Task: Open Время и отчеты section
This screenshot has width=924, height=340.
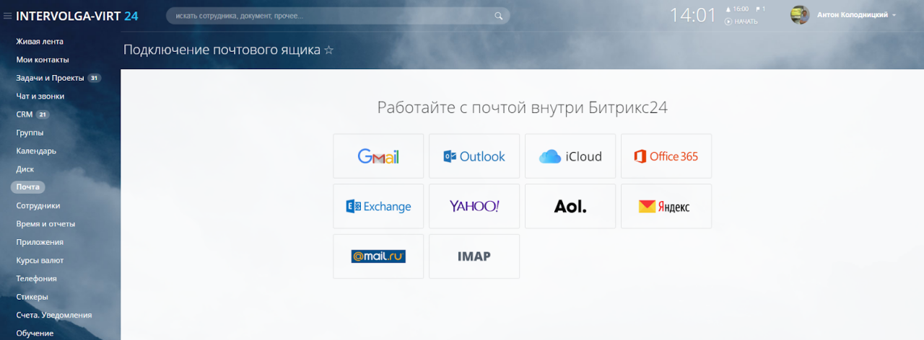Action: 45,224
